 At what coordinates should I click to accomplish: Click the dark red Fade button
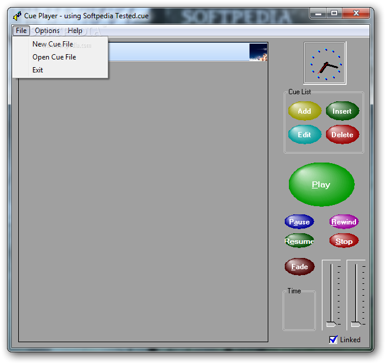click(300, 266)
